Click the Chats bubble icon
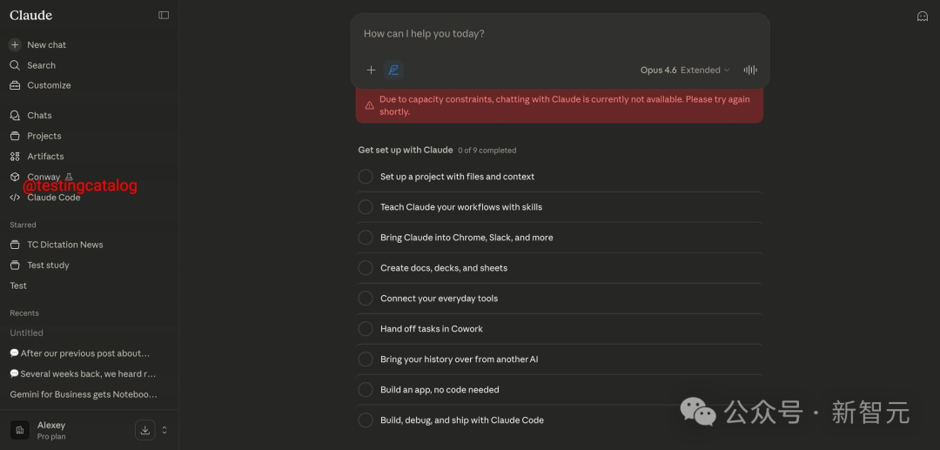Viewport: 940px width, 450px height. point(15,115)
